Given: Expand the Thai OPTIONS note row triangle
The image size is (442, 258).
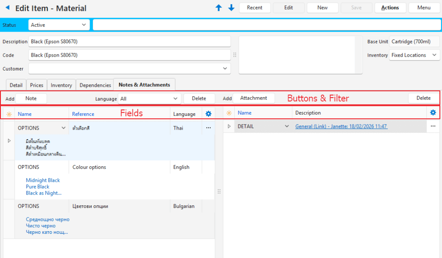Looking at the screenshot, I should [9, 141].
